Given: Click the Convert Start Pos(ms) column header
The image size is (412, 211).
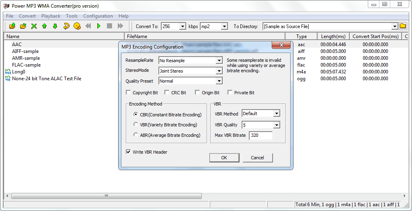Looking at the screenshot, I should click(x=376, y=37).
